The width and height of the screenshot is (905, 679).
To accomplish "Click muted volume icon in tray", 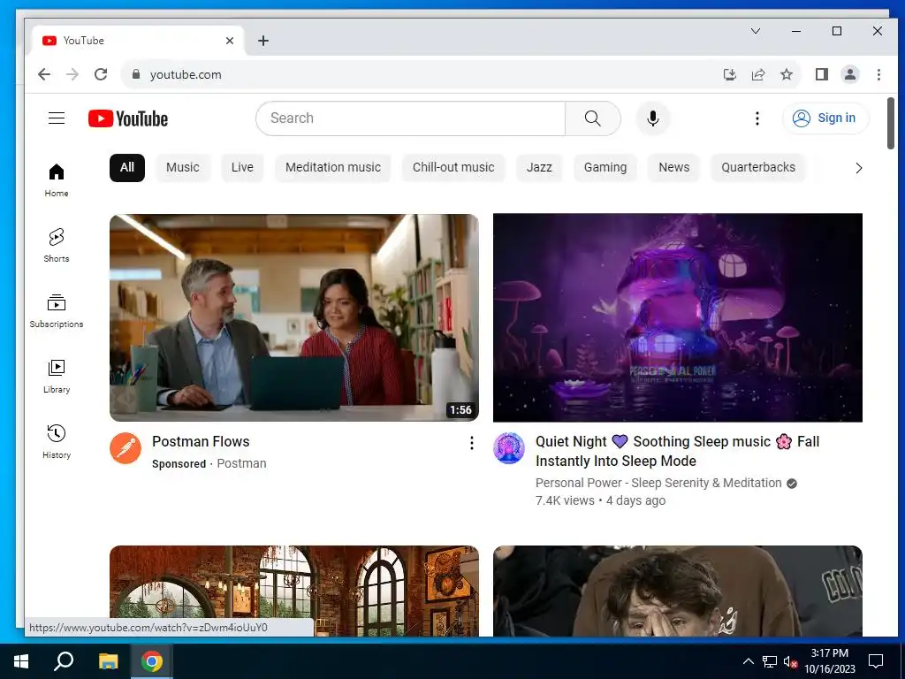I will pos(790,661).
